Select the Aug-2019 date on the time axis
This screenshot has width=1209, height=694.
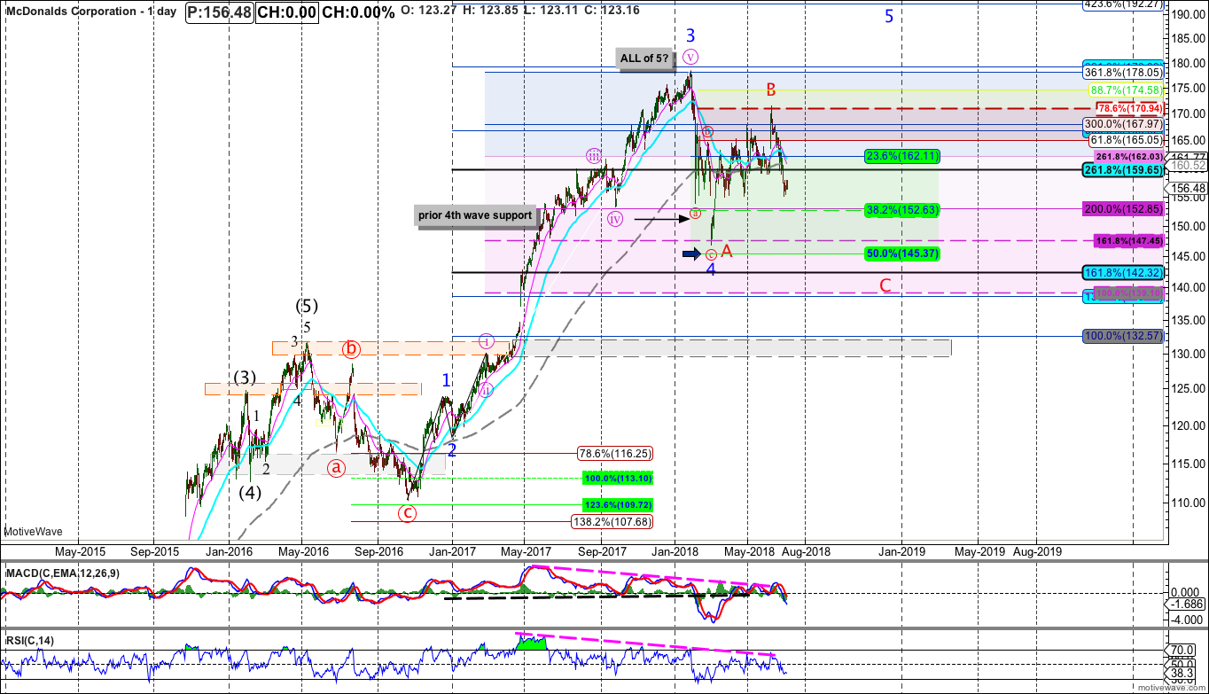click(x=1036, y=551)
